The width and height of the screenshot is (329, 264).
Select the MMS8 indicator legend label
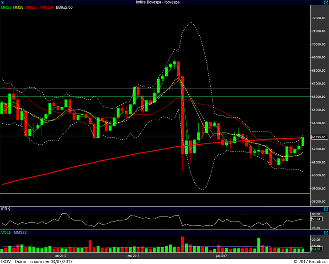coord(18,7)
